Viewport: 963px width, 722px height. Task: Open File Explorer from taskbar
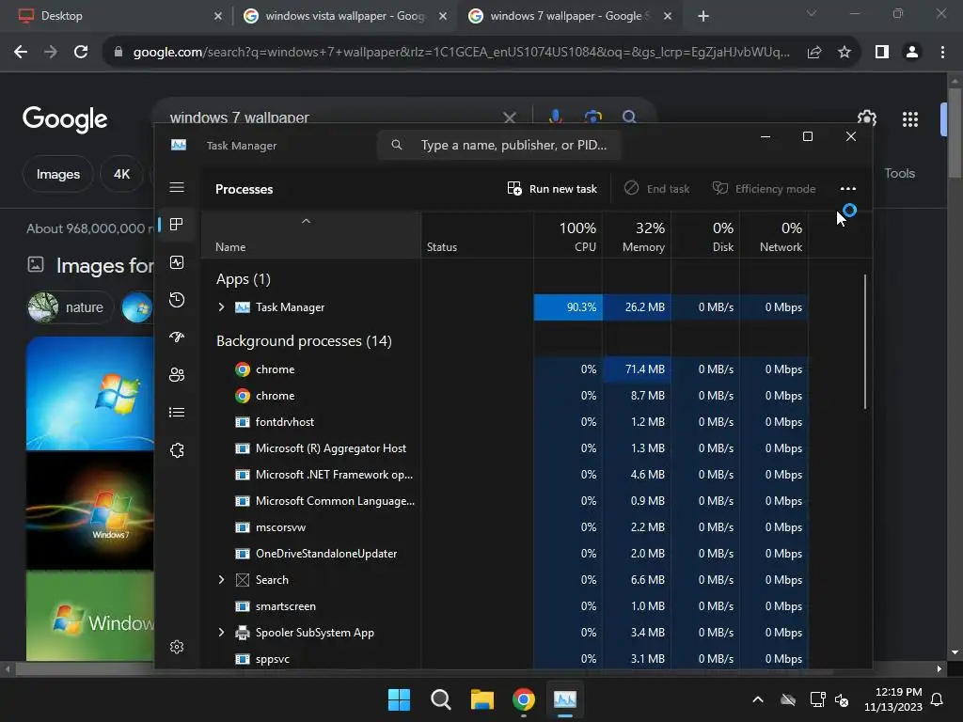pyautogui.click(x=482, y=699)
